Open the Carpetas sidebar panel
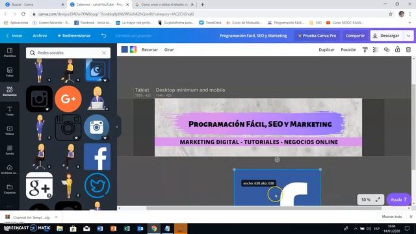The width and height of the screenshot is (416, 234). pos(10,189)
